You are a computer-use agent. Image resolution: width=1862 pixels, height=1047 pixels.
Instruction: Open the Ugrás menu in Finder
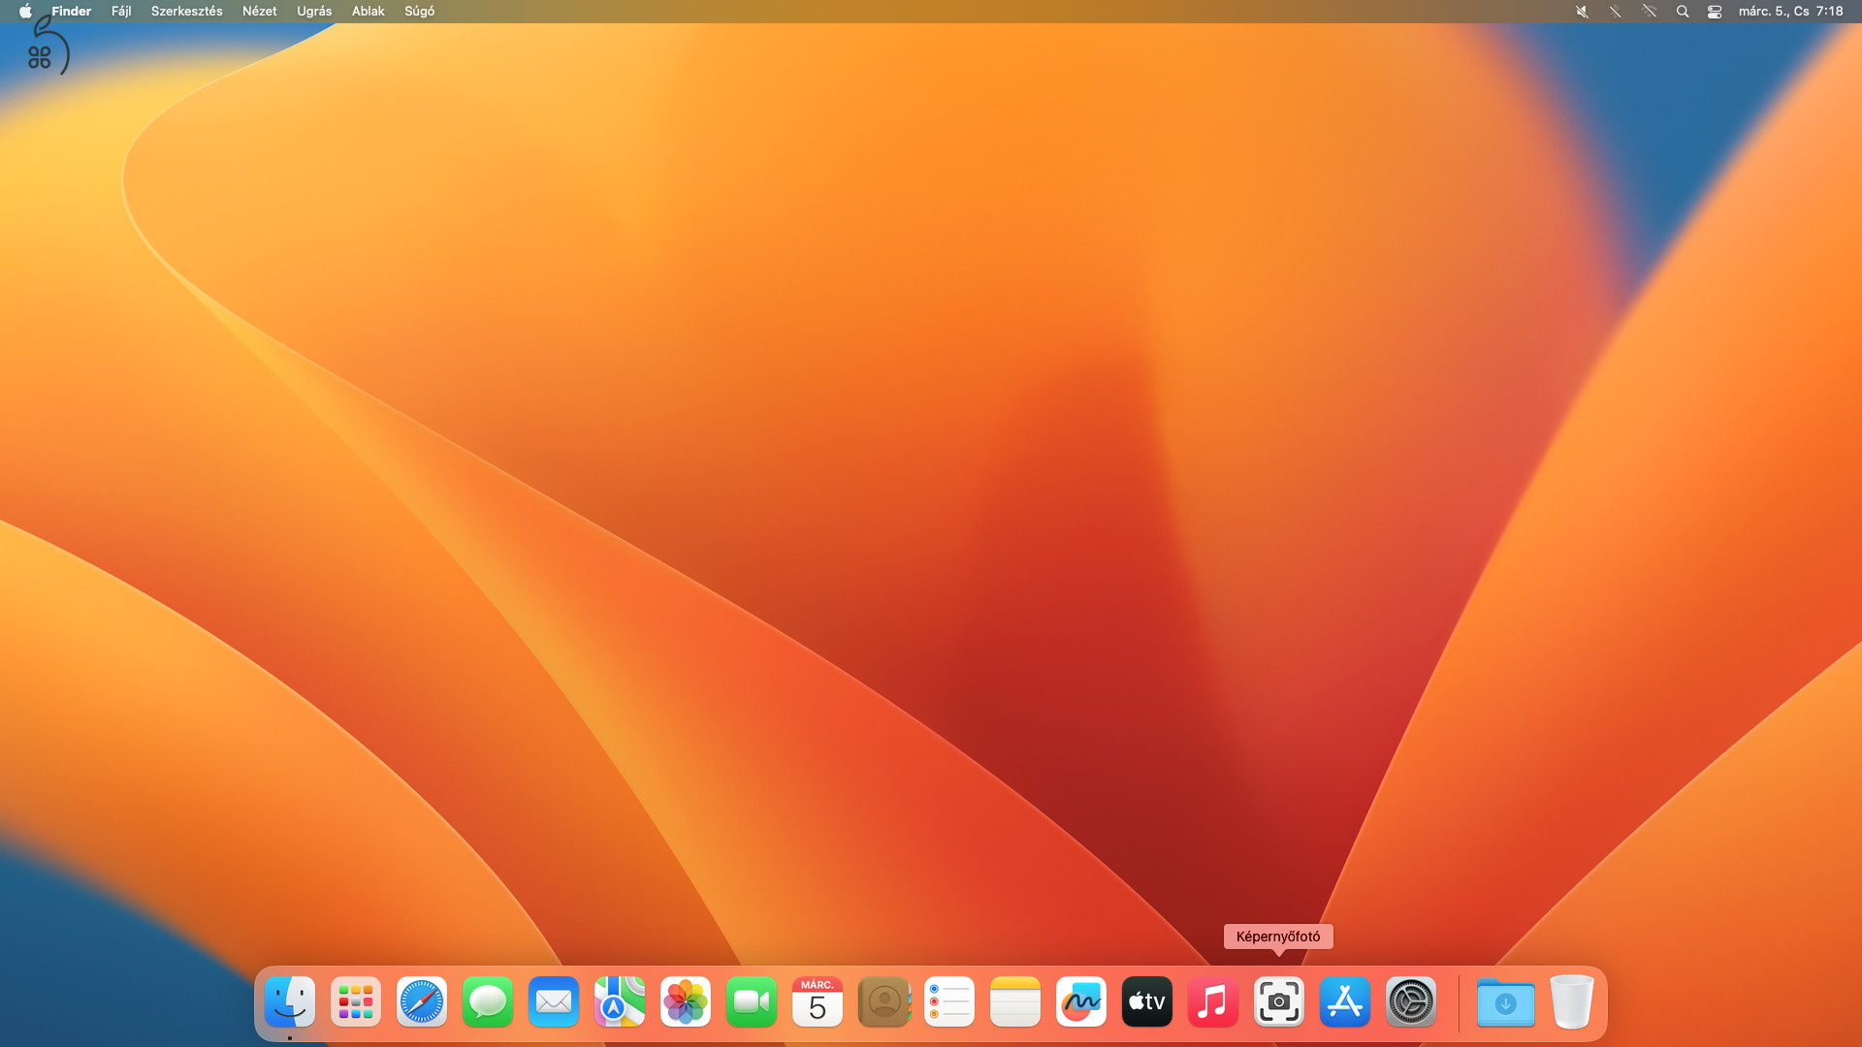click(x=312, y=12)
